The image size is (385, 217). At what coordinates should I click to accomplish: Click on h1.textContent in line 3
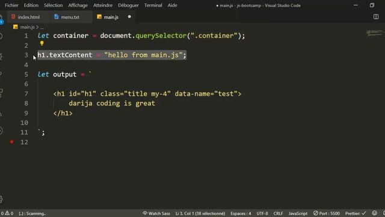coord(65,55)
